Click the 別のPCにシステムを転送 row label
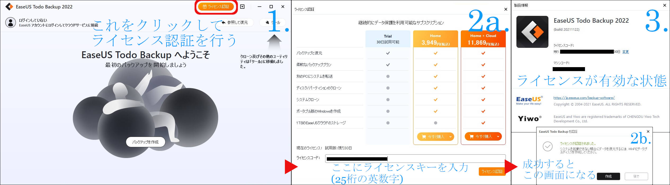This screenshot has height=185, width=670. coord(315,76)
